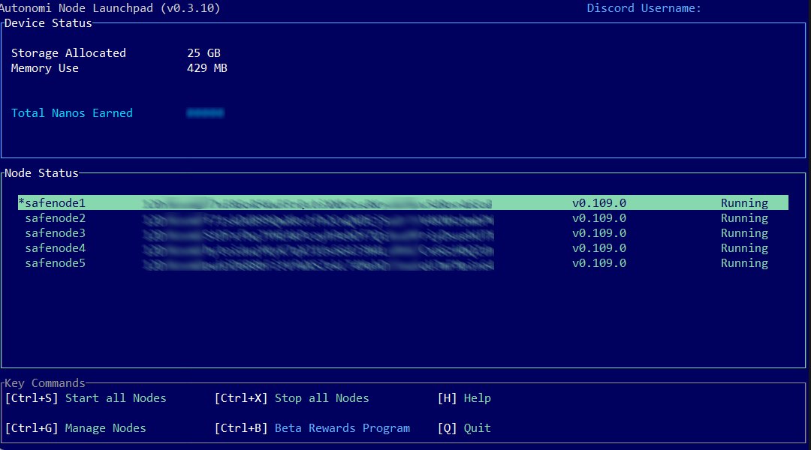Click the [Q] key hint

point(447,427)
